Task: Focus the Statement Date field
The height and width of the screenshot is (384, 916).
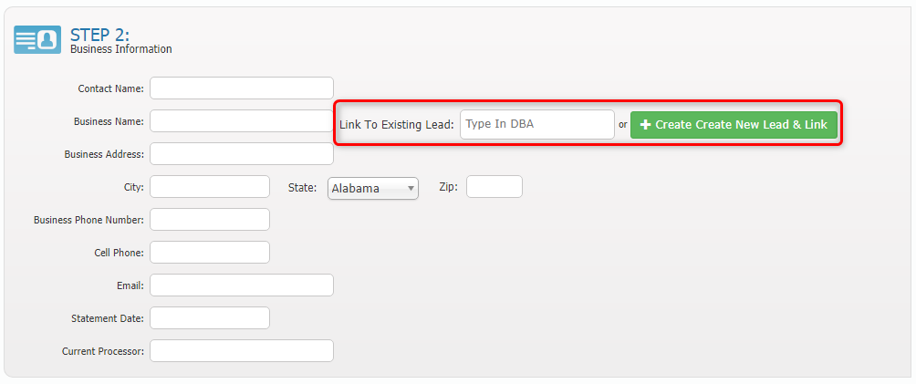Action: click(210, 318)
